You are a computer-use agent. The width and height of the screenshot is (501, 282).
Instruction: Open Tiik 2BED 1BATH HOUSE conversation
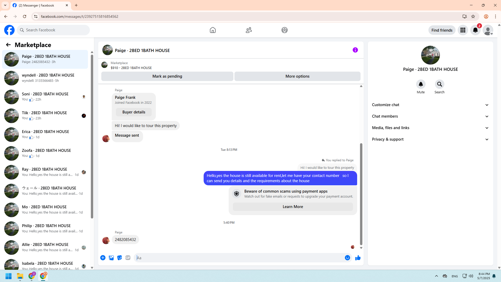[45, 116]
